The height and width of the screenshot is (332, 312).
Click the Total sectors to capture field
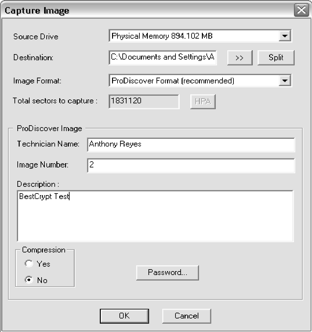pyautogui.click(x=144, y=101)
